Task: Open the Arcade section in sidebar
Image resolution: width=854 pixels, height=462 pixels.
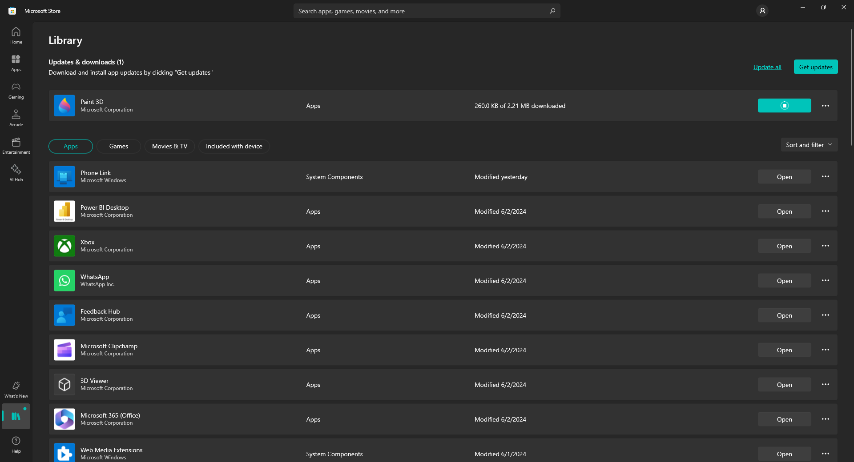Action: [x=16, y=118]
